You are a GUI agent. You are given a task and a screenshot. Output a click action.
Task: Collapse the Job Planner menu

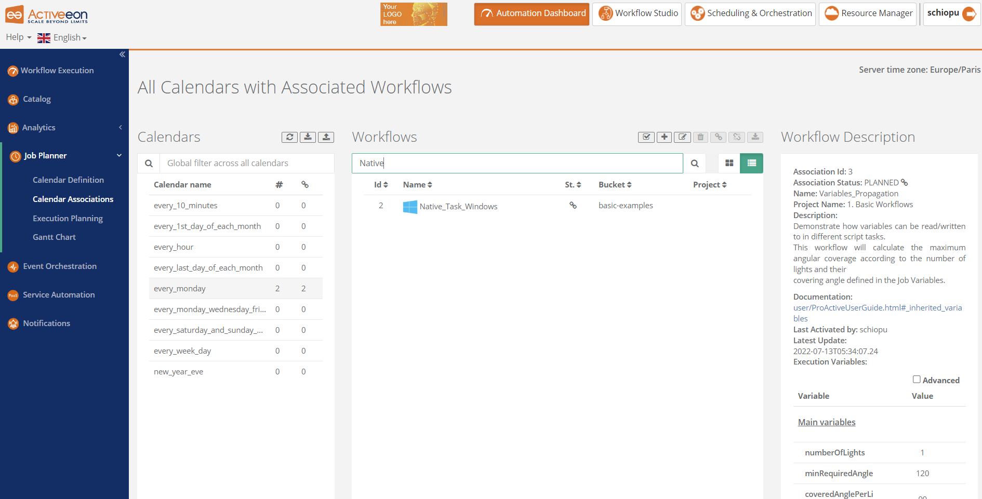pyautogui.click(x=64, y=156)
